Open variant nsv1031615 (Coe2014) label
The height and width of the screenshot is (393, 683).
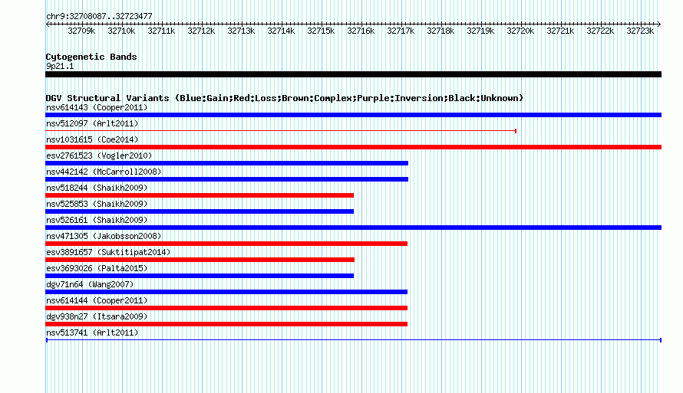92,139
